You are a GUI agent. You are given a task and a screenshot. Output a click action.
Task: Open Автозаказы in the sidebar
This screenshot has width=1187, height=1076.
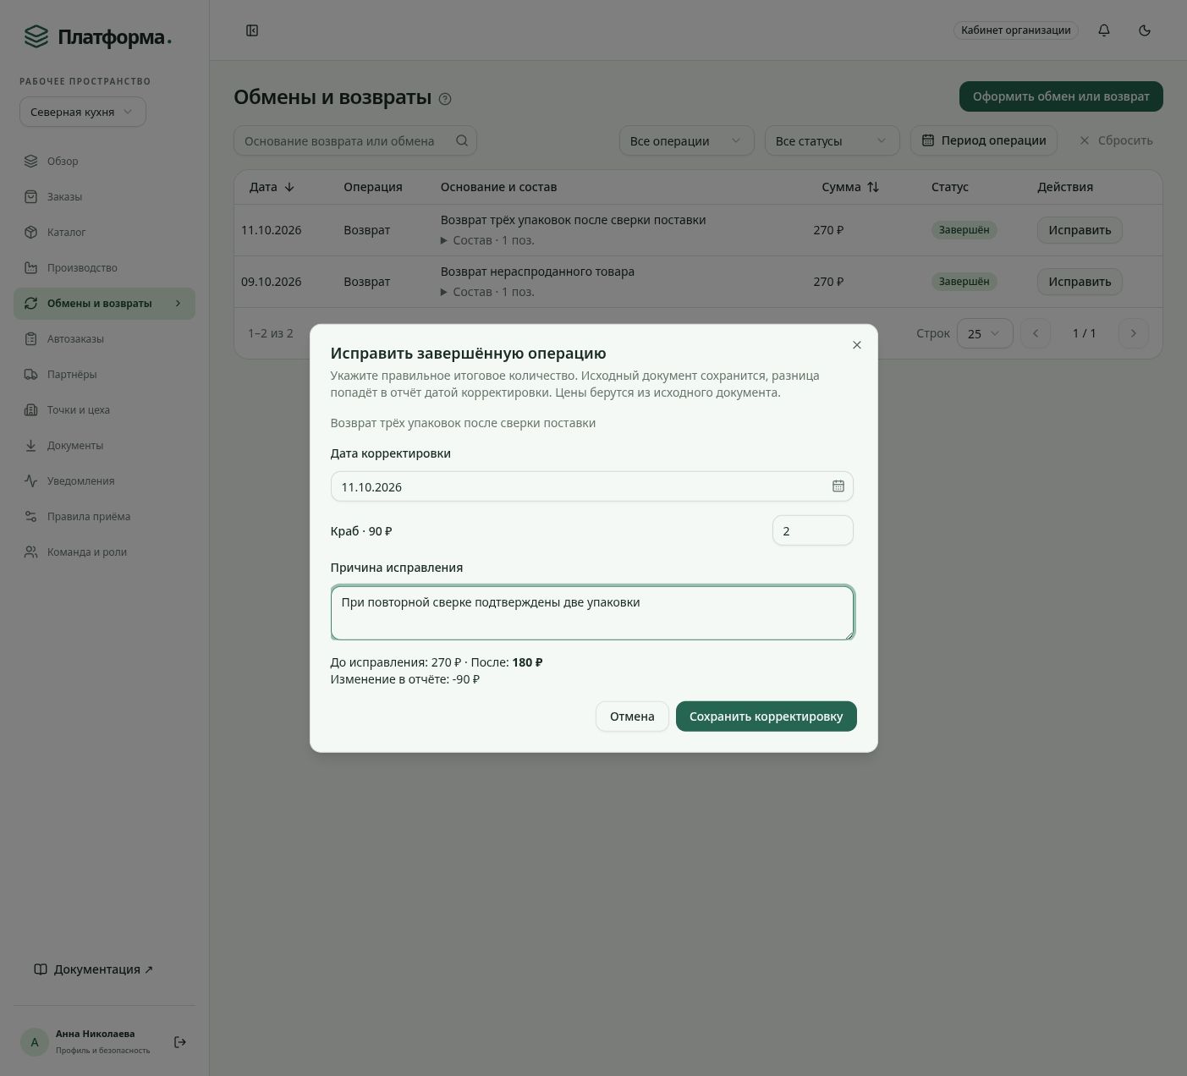coord(104,339)
